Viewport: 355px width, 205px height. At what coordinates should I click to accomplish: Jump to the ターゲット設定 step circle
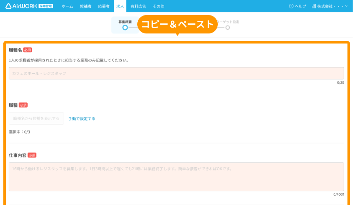[x=228, y=28]
